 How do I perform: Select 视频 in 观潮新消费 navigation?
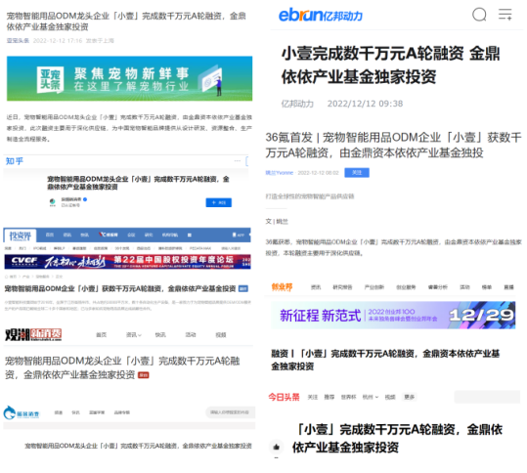[x=221, y=335]
